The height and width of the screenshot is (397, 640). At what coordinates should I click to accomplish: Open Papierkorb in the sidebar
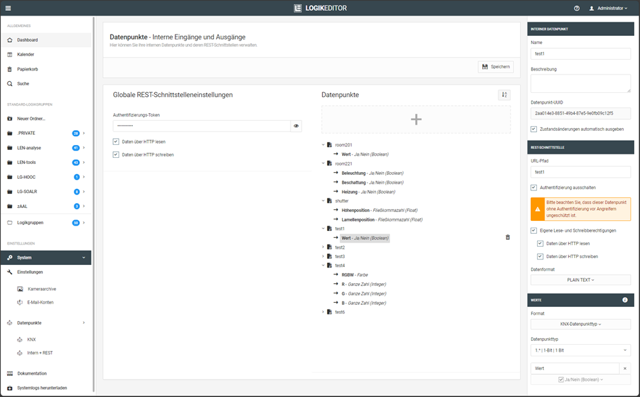27,69
